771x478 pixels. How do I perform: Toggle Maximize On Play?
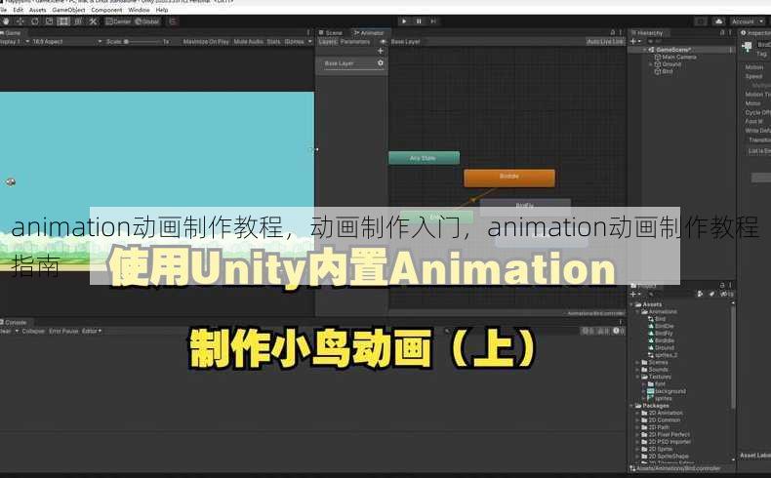[206, 42]
